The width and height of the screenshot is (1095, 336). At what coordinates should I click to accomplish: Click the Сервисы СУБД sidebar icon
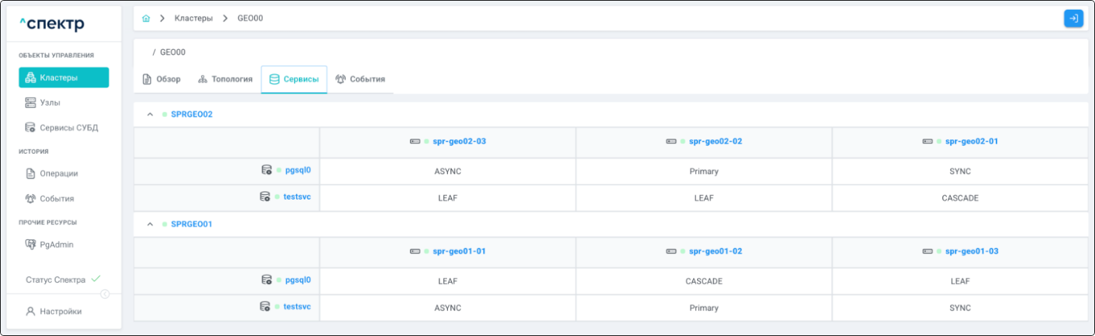(30, 127)
